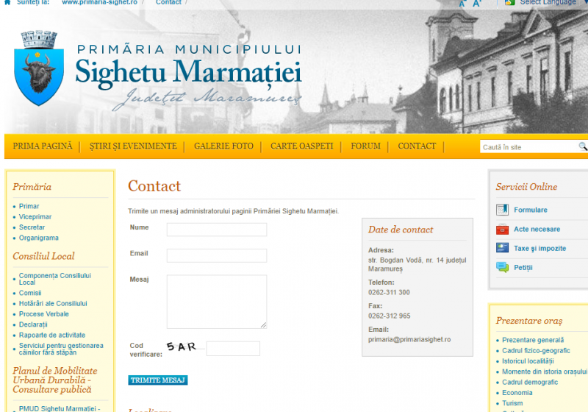
Task: Open the Formulare text link
Action: coord(530,210)
